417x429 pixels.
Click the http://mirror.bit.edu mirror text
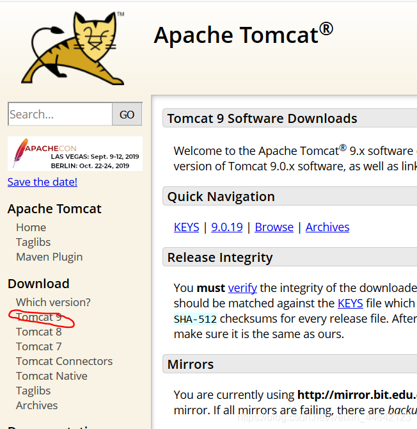357,395
